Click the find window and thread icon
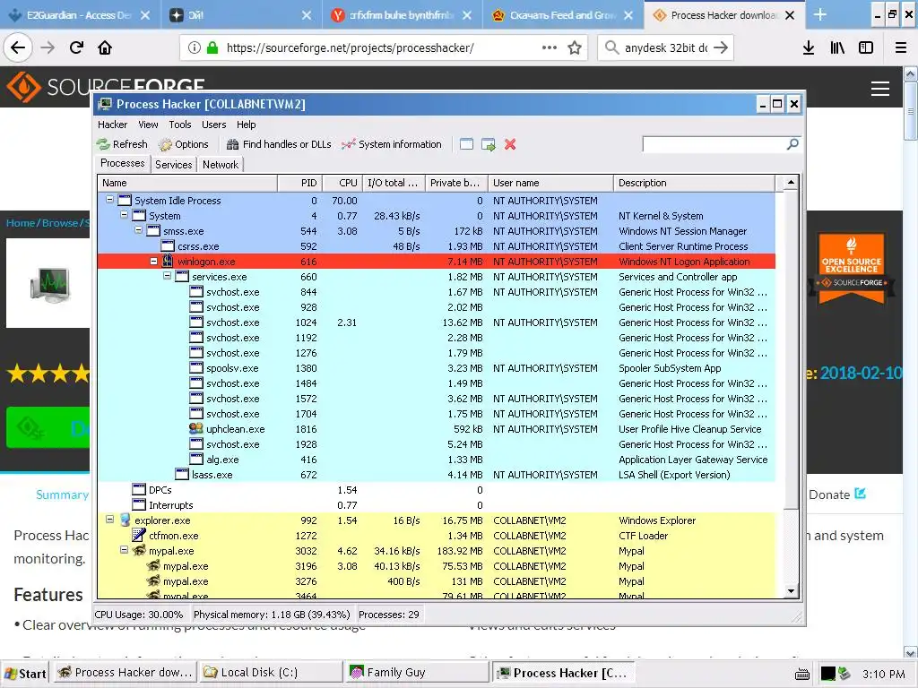This screenshot has width=918, height=688. 489,144
